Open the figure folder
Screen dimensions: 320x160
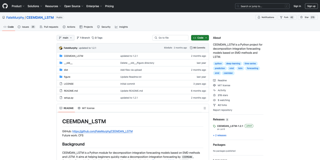click(67, 77)
